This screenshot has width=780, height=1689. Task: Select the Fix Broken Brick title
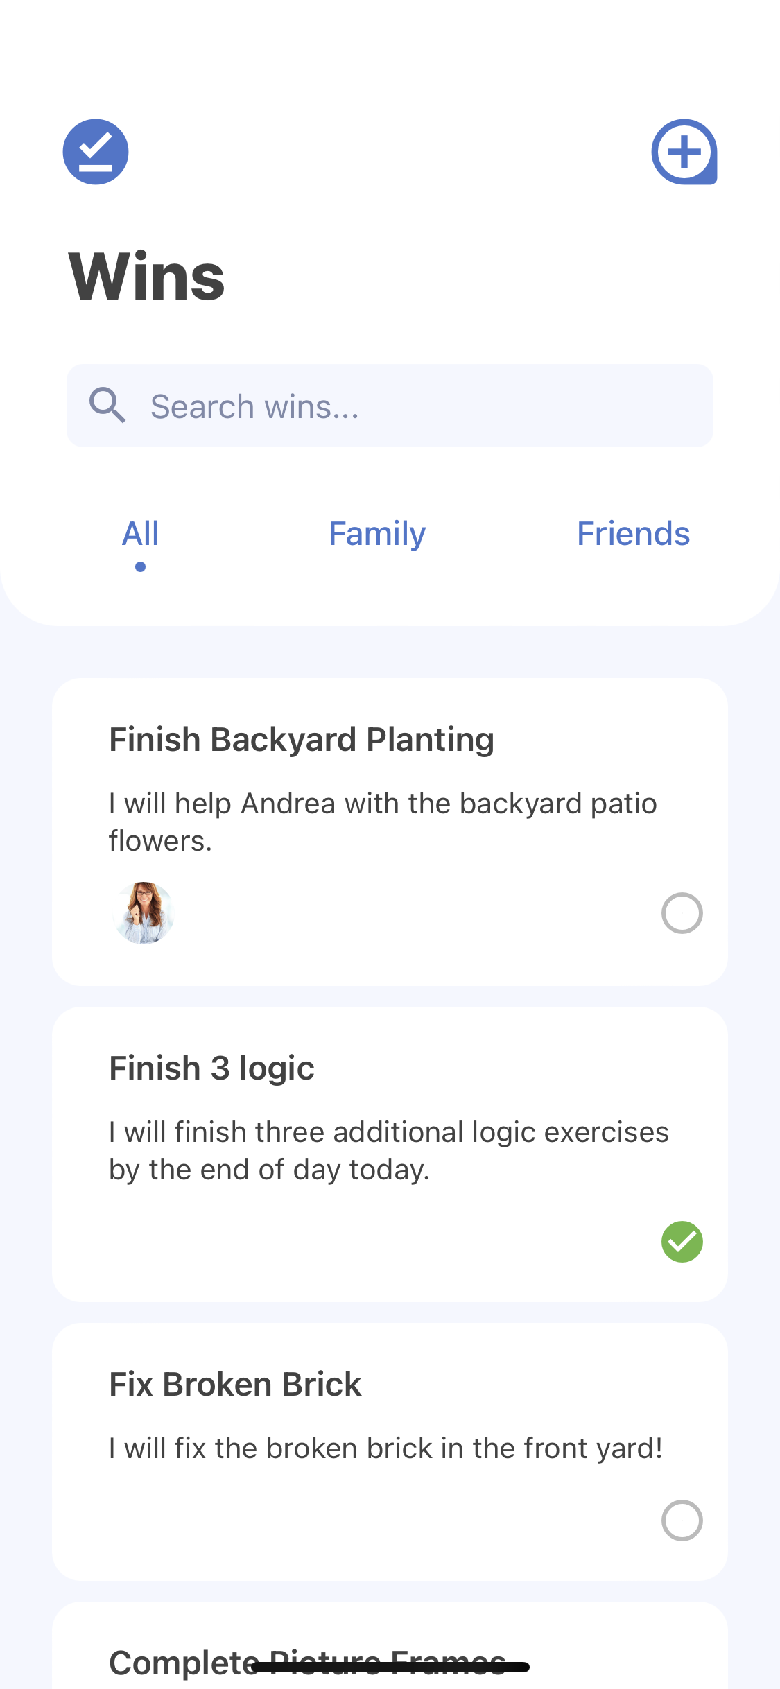click(235, 1385)
